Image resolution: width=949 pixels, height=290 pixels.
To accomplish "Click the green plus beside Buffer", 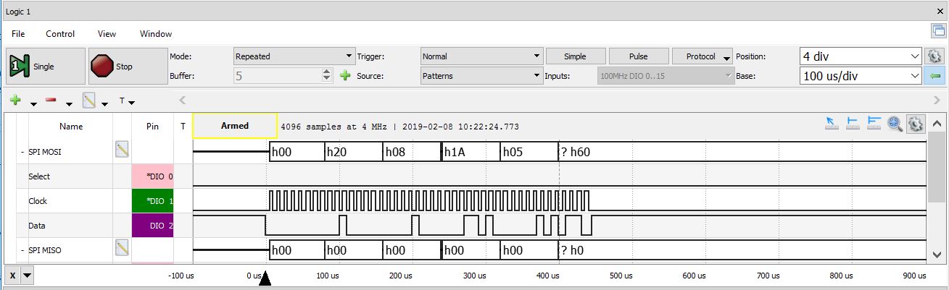I will point(345,75).
